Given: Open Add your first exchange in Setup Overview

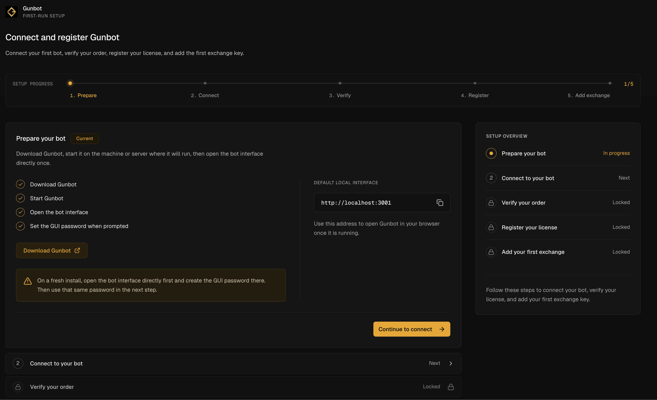Looking at the screenshot, I should click(558, 252).
